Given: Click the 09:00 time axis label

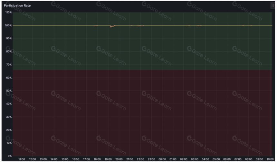Looking at the screenshot, I should click(259, 159).
